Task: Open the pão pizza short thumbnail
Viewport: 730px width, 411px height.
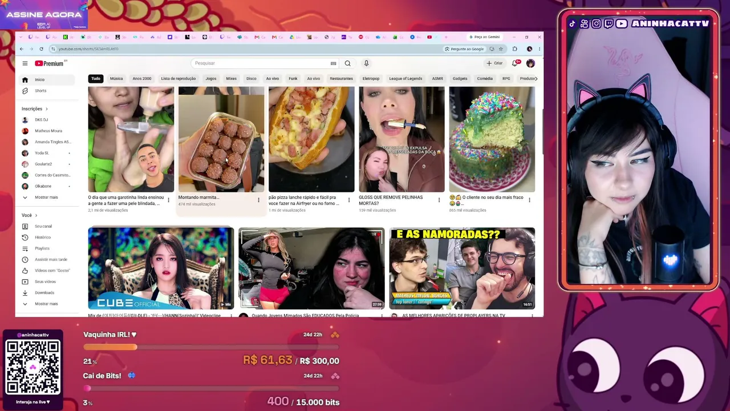Action: click(311, 139)
